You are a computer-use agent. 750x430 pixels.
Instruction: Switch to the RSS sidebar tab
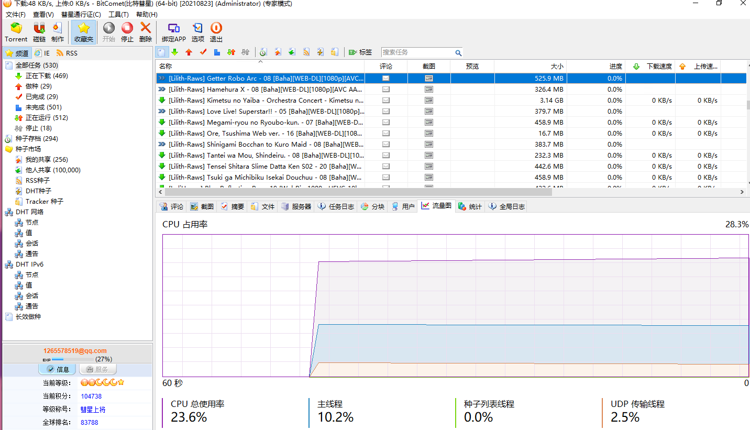pos(67,53)
